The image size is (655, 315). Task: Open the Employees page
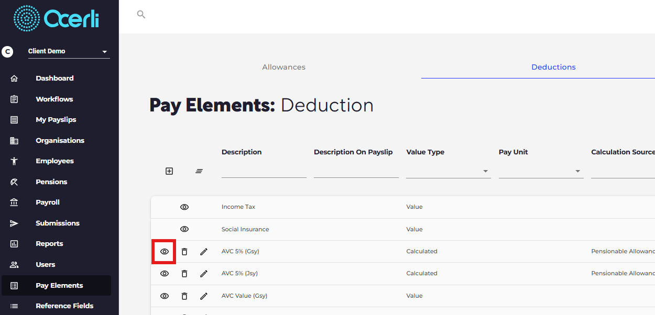pos(54,161)
